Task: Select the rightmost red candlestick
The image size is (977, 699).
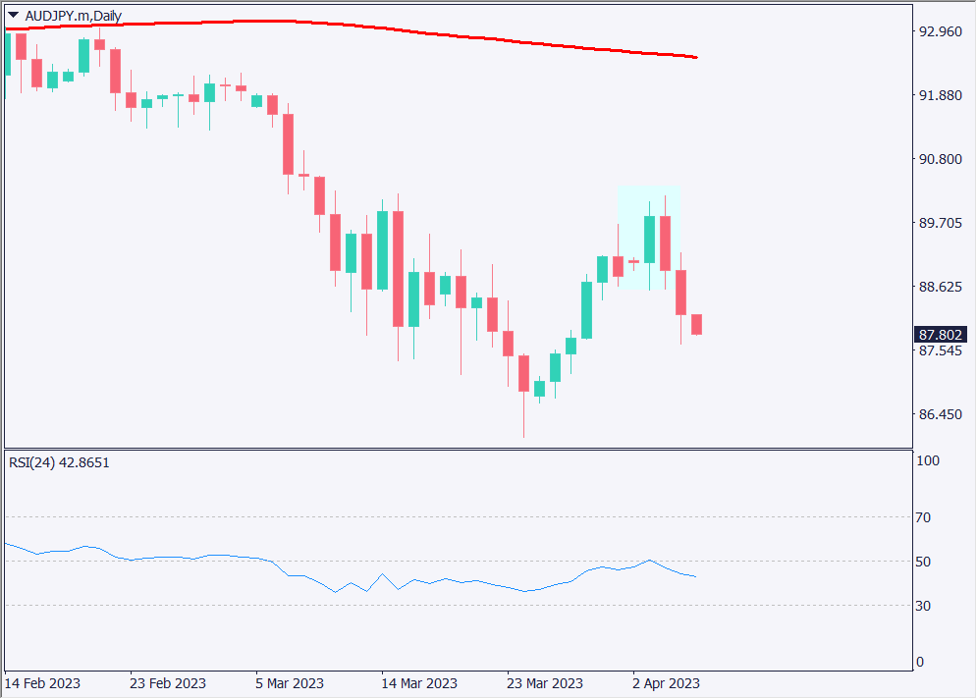Action: 696,325
